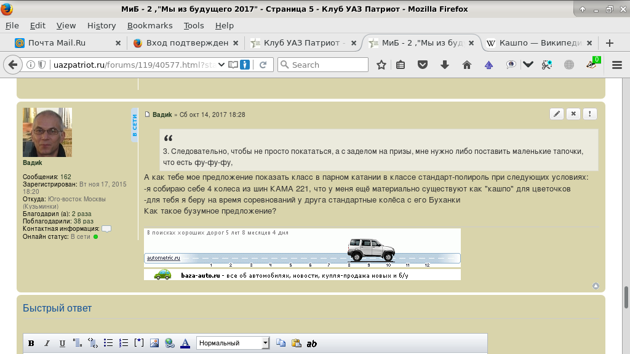Add a bulleted list in the editor
The width and height of the screenshot is (630, 354).
pyautogui.click(x=108, y=344)
